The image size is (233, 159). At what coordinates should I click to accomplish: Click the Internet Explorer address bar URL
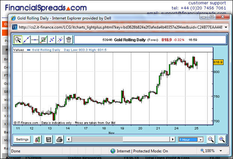click(121, 27)
